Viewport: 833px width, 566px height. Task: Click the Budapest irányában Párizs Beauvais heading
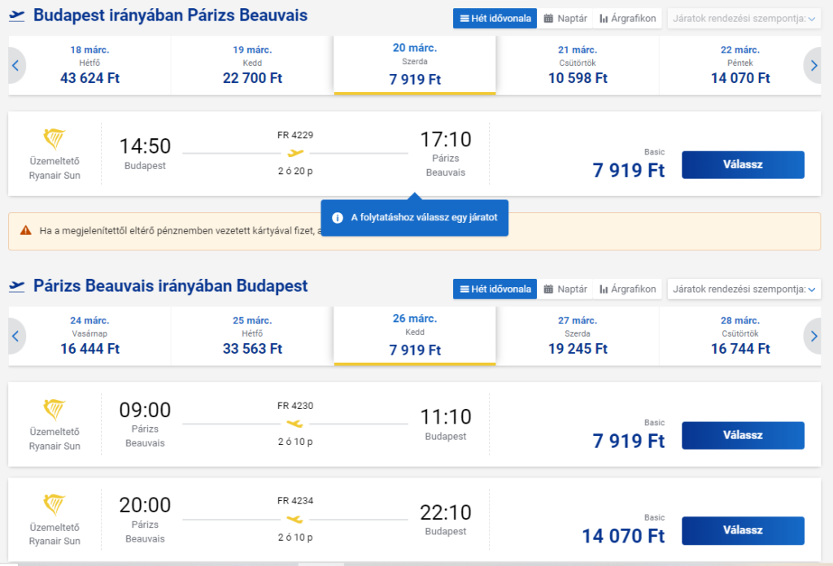[x=170, y=15]
